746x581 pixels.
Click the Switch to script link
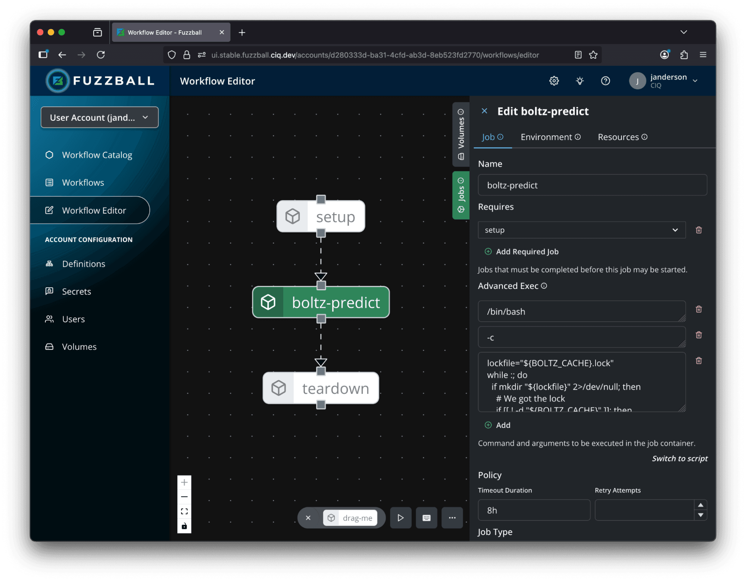(x=680, y=458)
